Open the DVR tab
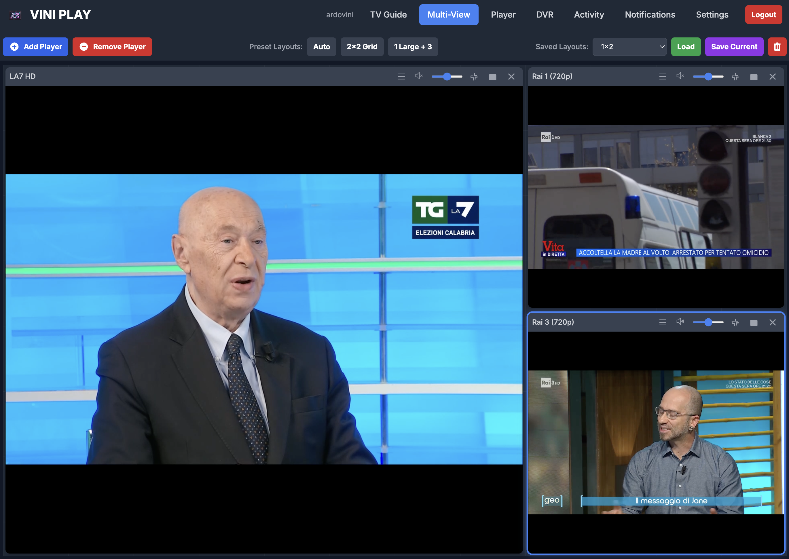The width and height of the screenshot is (789, 559). (x=545, y=15)
